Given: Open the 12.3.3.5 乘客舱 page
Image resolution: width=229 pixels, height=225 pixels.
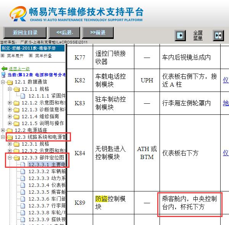Looking at the screenshot, I should tap(47, 192).
